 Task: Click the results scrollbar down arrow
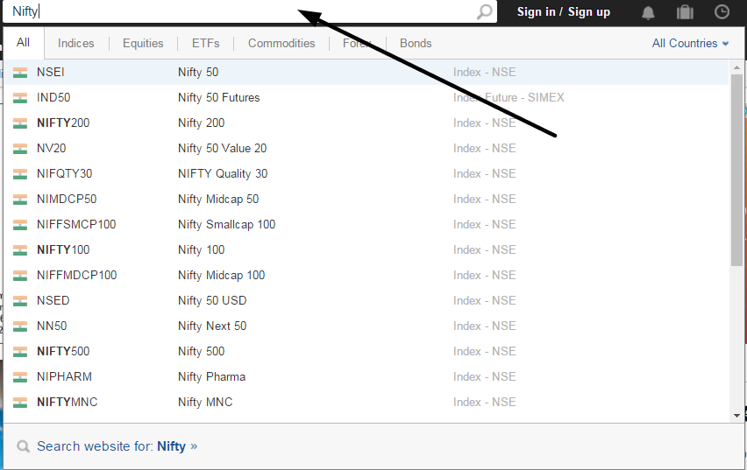[x=736, y=415]
